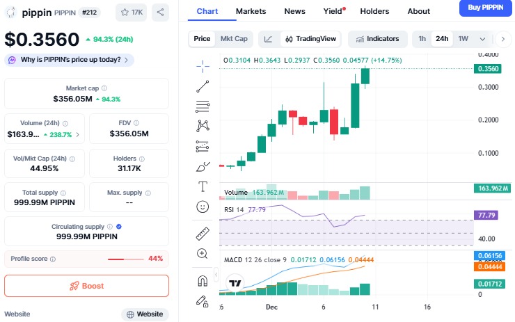Pick the brush drawing tool
Image resolution: width=515 pixels, height=322 pixels.
tap(203, 166)
